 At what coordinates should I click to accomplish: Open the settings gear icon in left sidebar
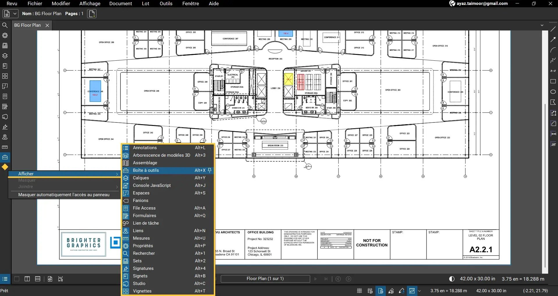click(5, 35)
